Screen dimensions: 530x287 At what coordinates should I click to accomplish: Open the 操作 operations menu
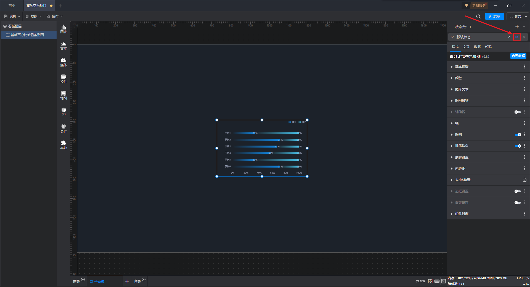[x=55, y=16]
